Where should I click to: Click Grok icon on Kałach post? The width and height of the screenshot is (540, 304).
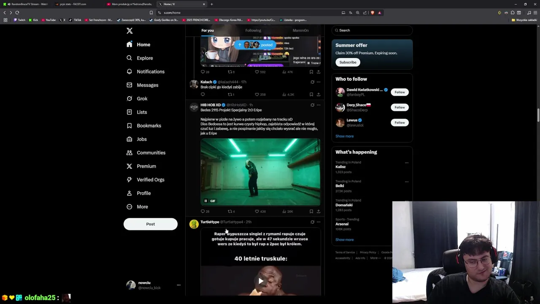pyautogui.click(x=312, y=82)
